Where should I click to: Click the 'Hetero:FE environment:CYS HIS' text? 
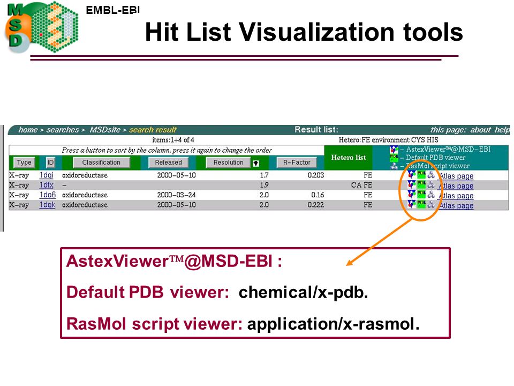(389, 140)
